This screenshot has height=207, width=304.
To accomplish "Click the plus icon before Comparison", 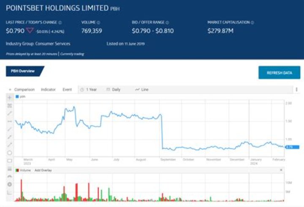I will pos(10,90).
